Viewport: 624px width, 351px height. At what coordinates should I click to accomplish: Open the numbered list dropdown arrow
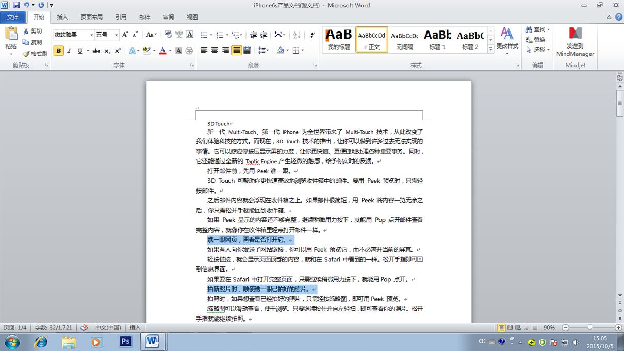click(226, 35)
